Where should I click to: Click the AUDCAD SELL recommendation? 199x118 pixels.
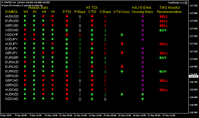pos(164,90)
